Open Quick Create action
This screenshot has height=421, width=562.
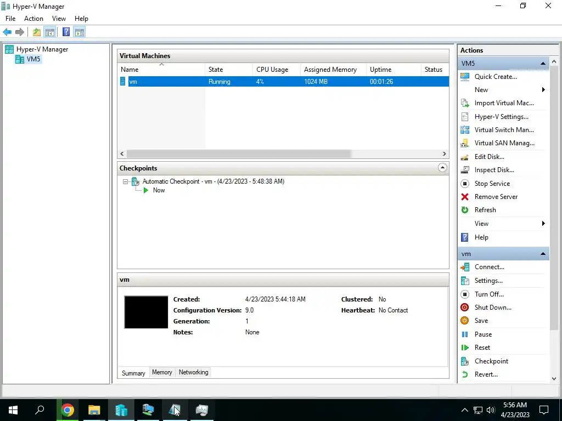pyautogui.click(x=496, y=77)
